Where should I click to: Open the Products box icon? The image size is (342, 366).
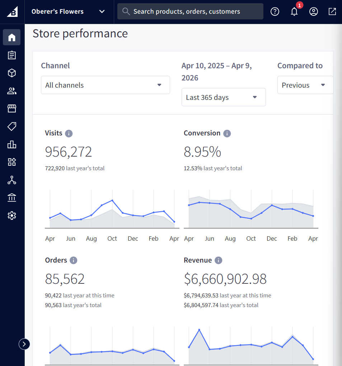pos(11,73)
